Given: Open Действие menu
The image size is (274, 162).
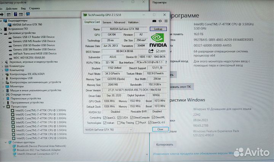Looking at the screenshot, I should [x=11, y=8].
